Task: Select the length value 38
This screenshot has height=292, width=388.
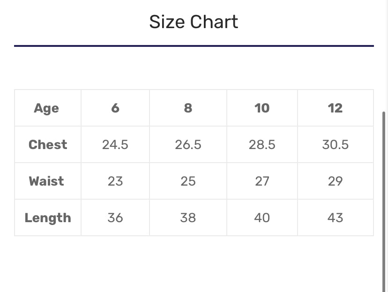Action: (188, 218)
